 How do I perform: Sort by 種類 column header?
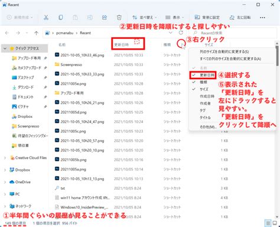[167, 45]
